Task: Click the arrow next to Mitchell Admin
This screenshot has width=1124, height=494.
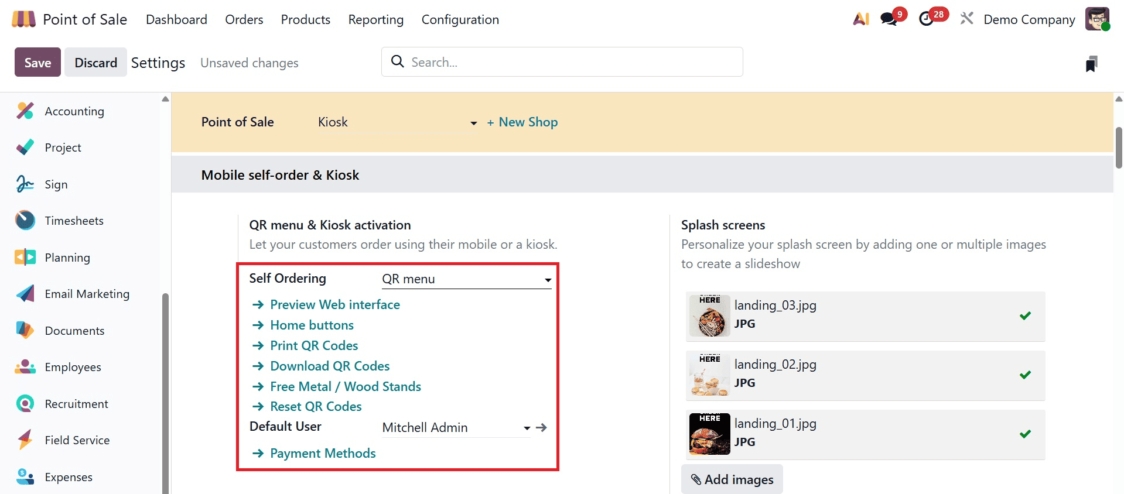Action: pyautogui.click(x=542, y=428)
